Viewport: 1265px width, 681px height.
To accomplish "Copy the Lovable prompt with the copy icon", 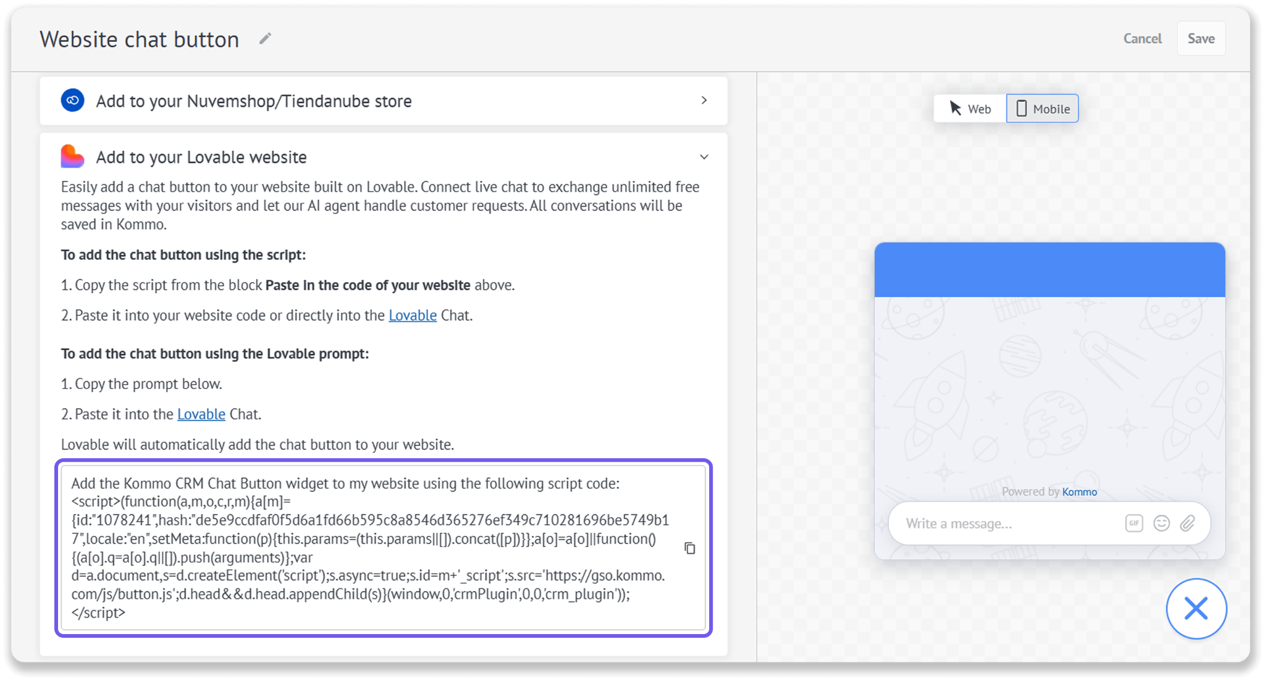I will [x=690, y=548].
